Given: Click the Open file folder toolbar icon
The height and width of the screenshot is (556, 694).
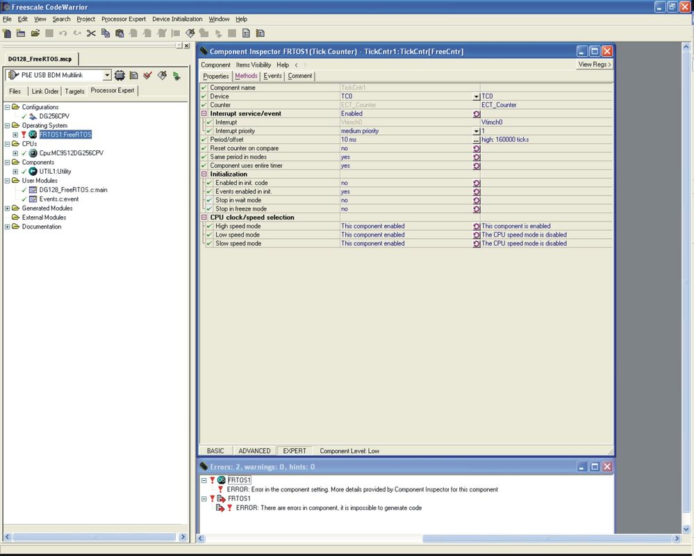Looking at the screenshot, I should point(35,33).
